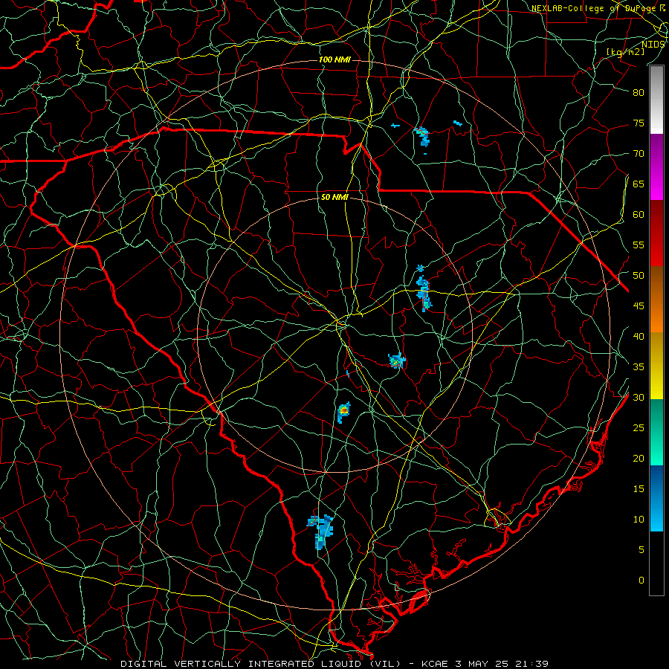669x669 pixels.
Task: Click the '100 NMI' range ring label
Action: coord(334,59)
